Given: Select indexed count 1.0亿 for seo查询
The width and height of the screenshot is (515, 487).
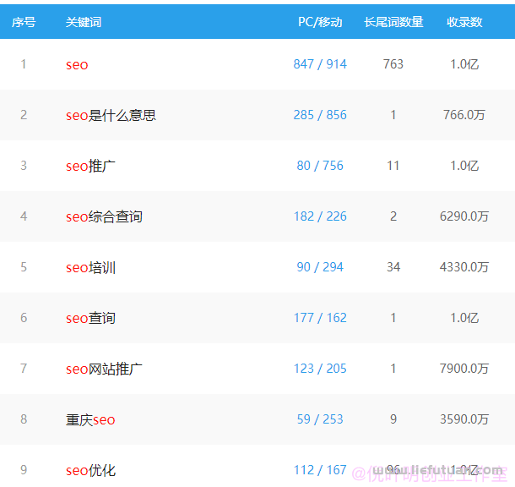Looking at the screenshot, I should pyautogui.click(x=464, y=318).
